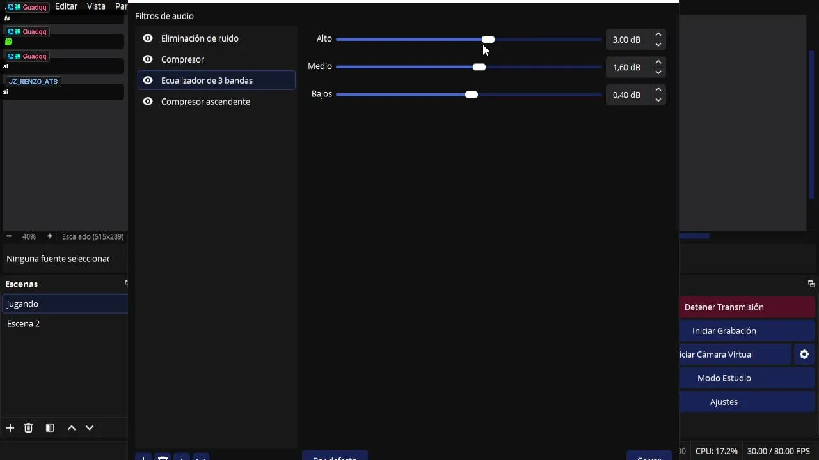Hide the Ecualizador de 3 bandas filter
The image size is (819, 460).
(148, 80)
